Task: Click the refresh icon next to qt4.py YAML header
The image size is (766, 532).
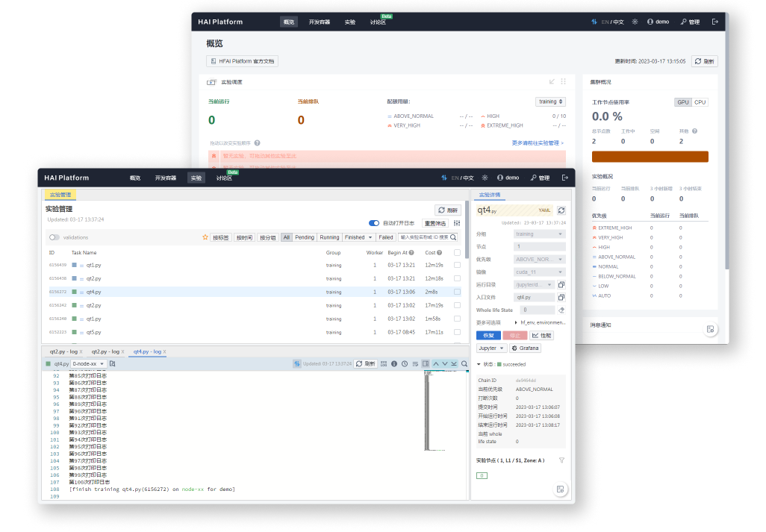Action: [x=561, y=210]
